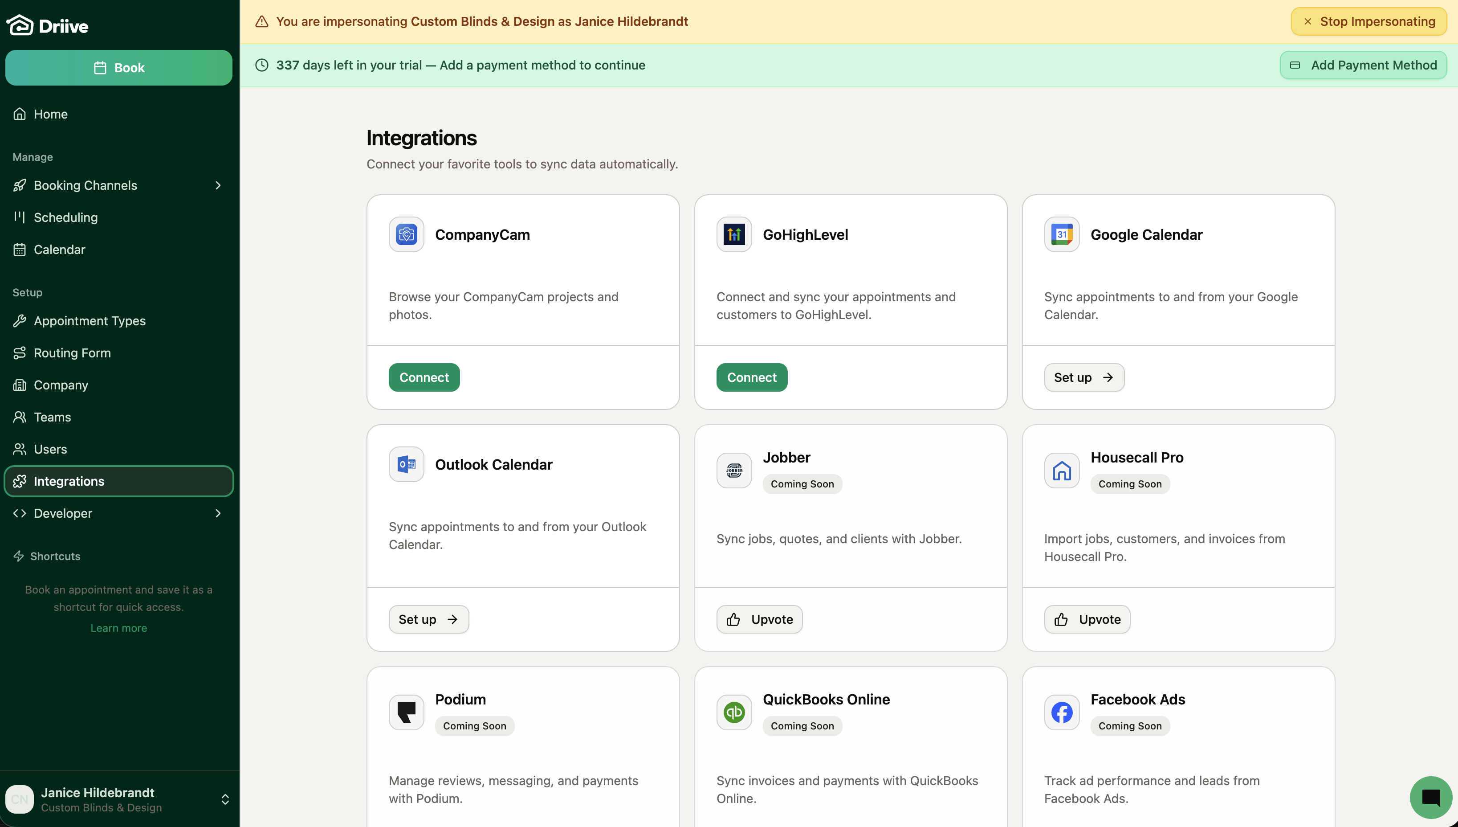Click the Facebook Ads logo icon
This screenshot has width=1458, height=827.
[x=1061, y=712]
